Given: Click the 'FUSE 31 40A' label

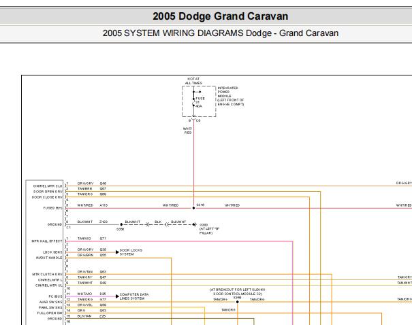Looking at the screenshot, I should pyautogui.click(x=200, y=102).
